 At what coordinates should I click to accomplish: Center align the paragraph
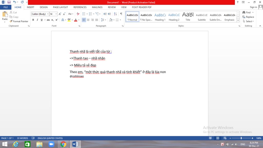(x=88, y=20)
